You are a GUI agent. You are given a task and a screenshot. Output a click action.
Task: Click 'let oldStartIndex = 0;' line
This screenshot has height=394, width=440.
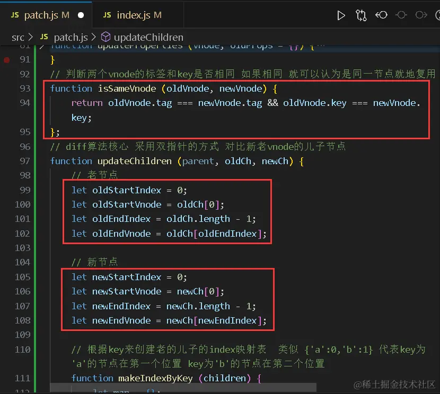129,190
